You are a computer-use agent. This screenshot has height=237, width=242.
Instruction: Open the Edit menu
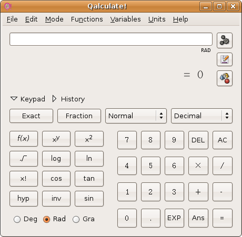(x=31, y=19)
